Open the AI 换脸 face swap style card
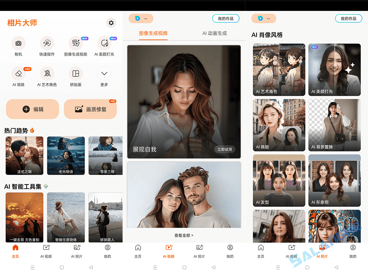This screenshot has width=368, height=274. (279, 125)
